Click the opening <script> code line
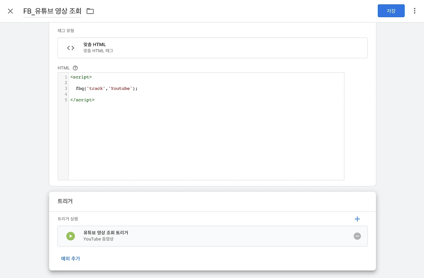This screenshot has height=278, width=424. pos(81,77)
